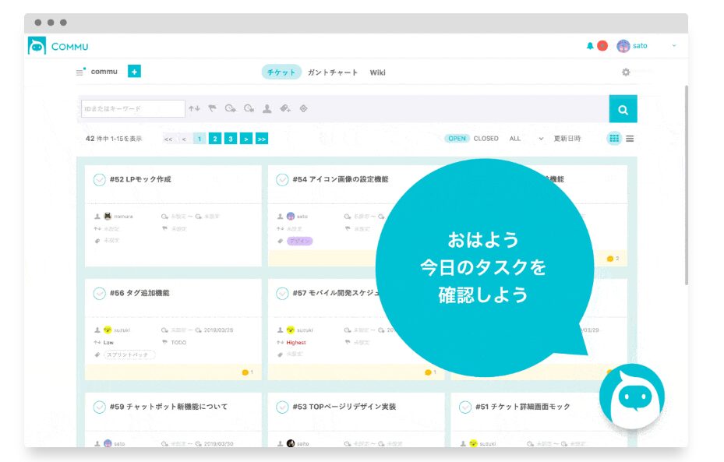Toggle complete check on #59 チャットボット新機能について

tap(99, 407)
